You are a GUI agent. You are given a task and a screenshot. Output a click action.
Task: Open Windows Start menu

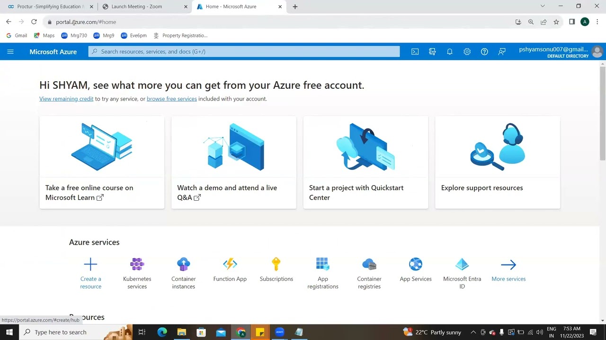click(9, 332)
